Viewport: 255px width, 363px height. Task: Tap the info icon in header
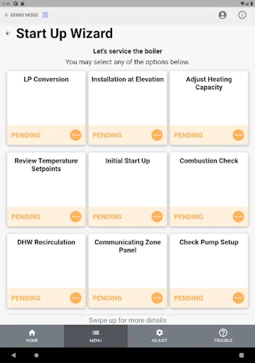[x=242, y=15]
